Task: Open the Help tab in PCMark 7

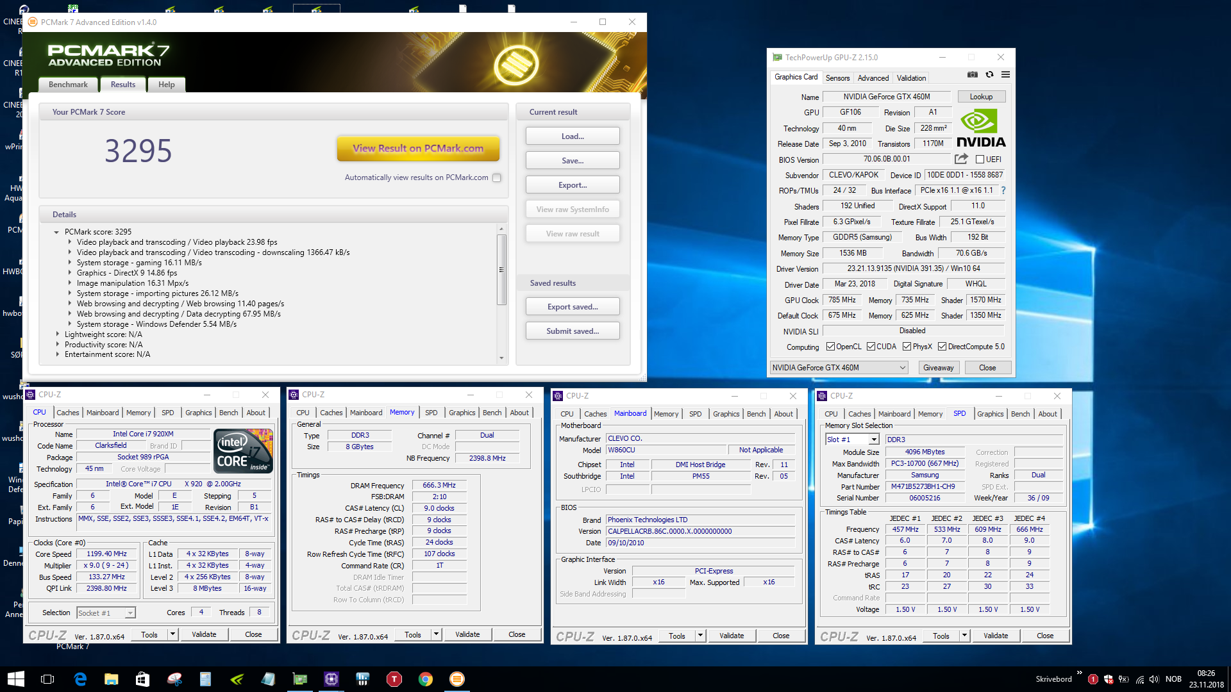Action: click(167, 85)
